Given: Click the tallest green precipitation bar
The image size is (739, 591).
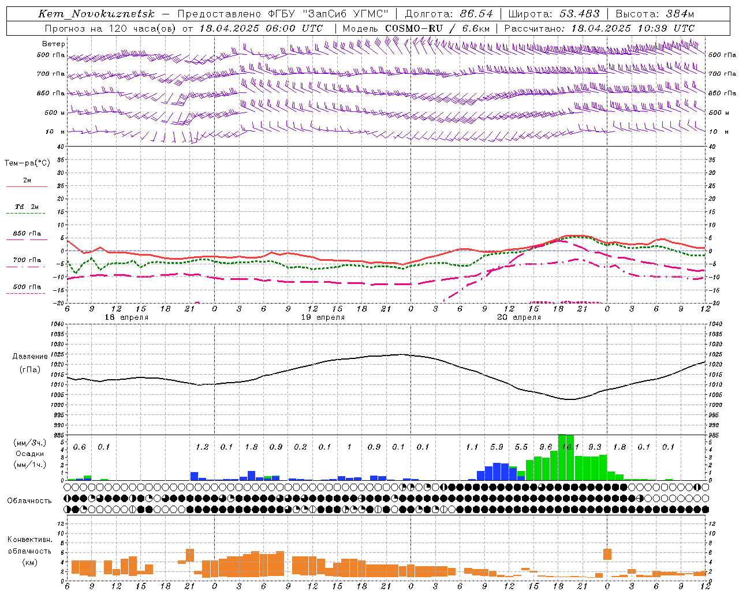Looking at the screenshot, I should [562, 457].
